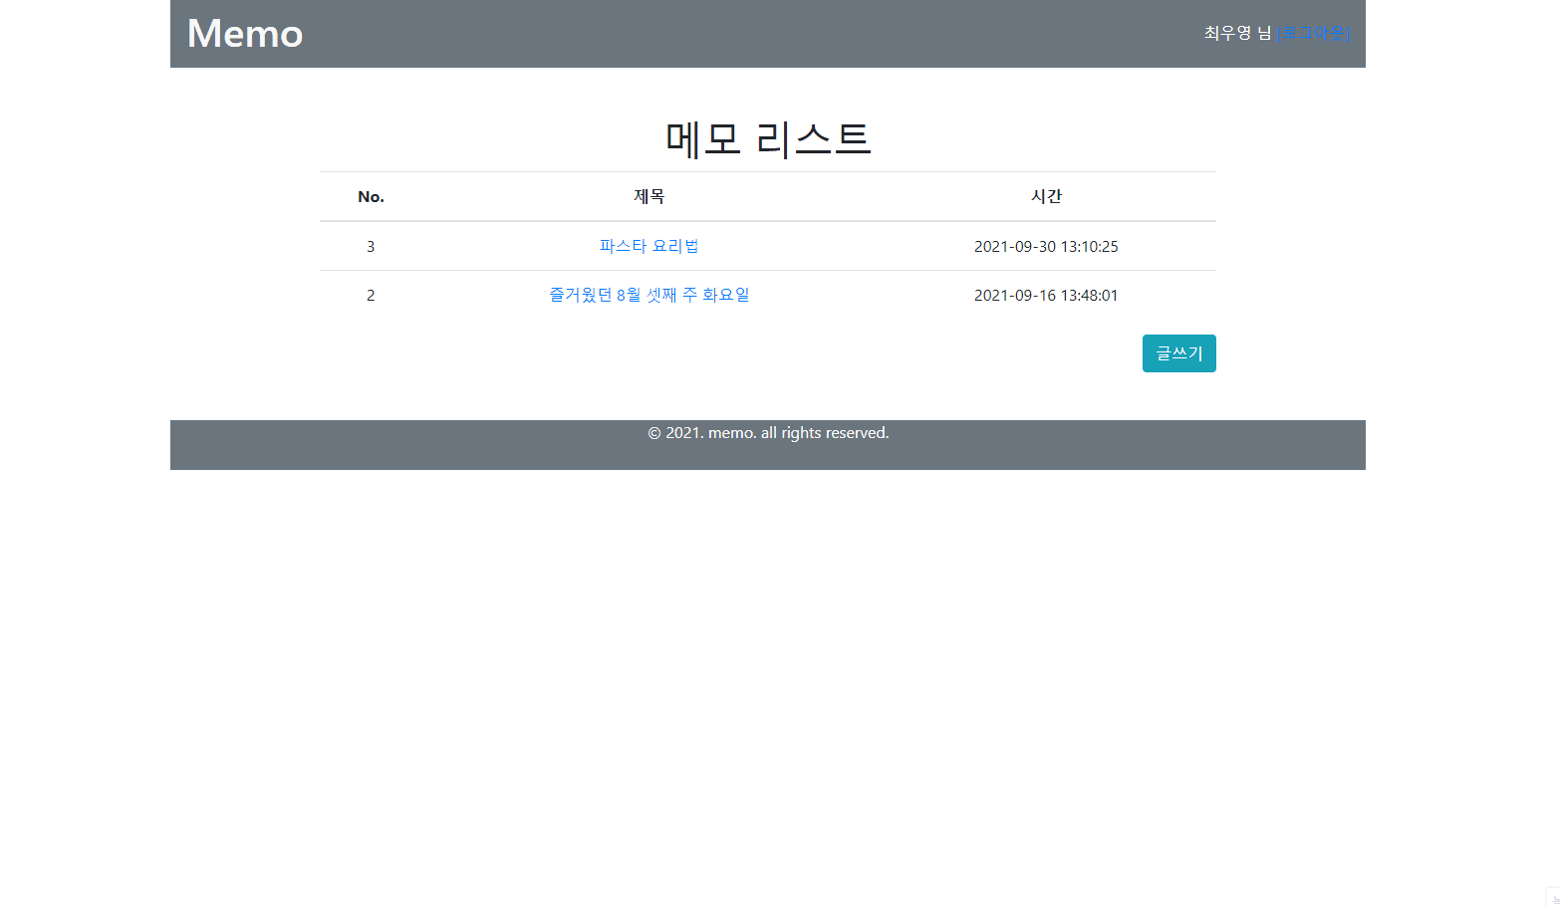1560x906 pixels.
Task: Open memo 즐거웠던 8월 셋째 주 화요일
Action: click(x=649, y=295)
